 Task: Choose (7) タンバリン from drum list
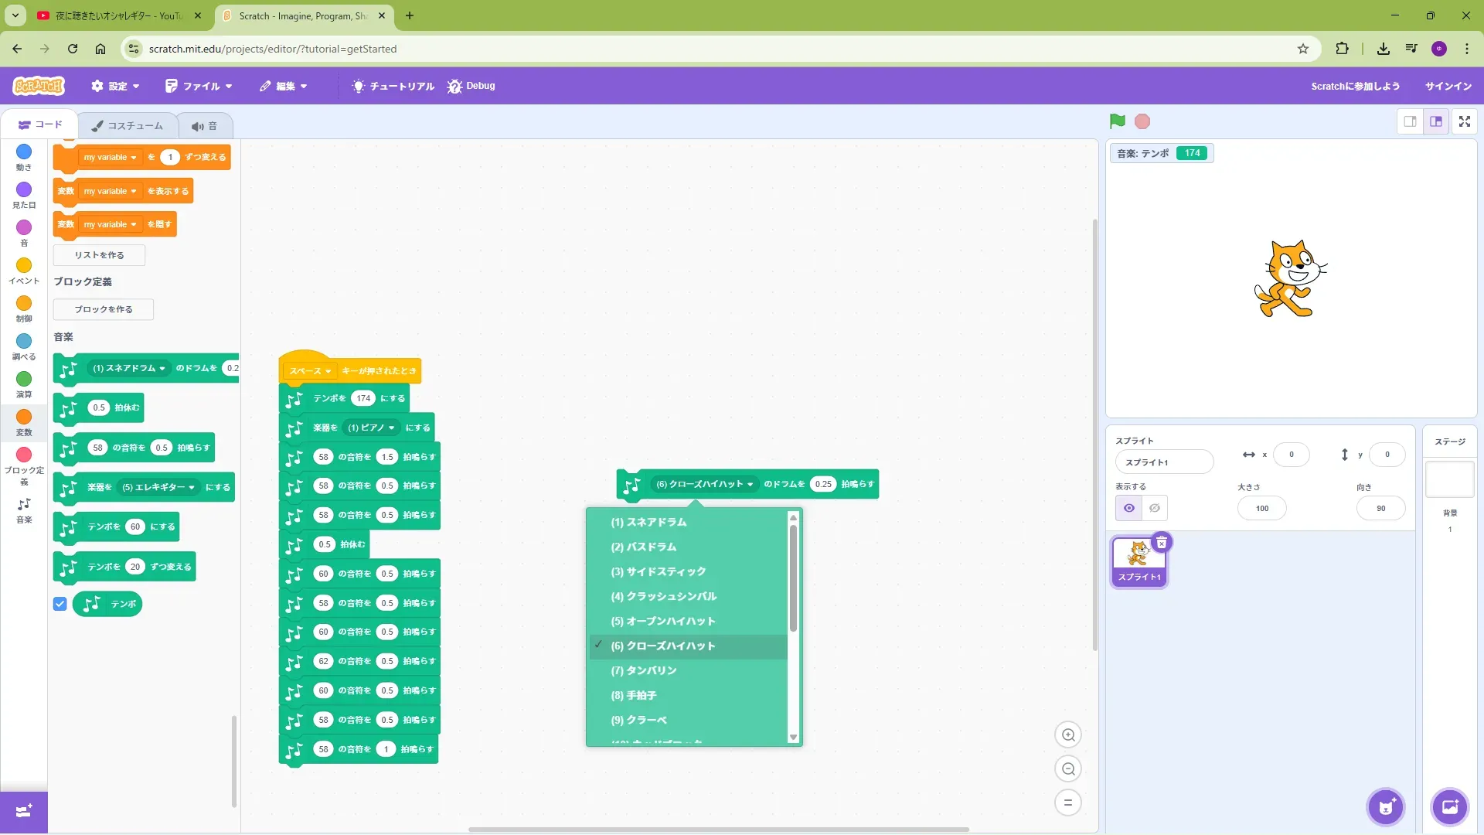643,670
